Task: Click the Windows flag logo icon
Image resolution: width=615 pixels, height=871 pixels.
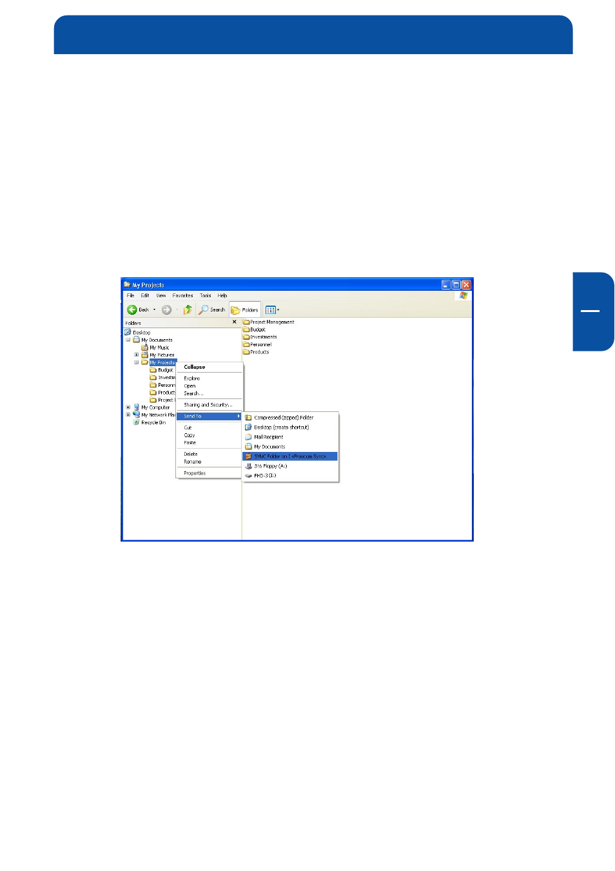Action: 464,295
